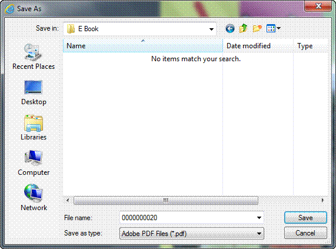The image size is (336, 249).
Task: Click the Save button
Action: [x=305, y=218]
